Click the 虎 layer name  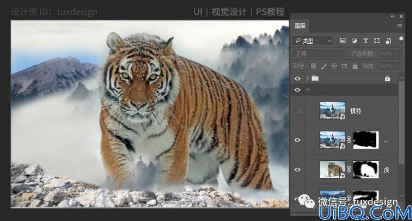[386, 170]
